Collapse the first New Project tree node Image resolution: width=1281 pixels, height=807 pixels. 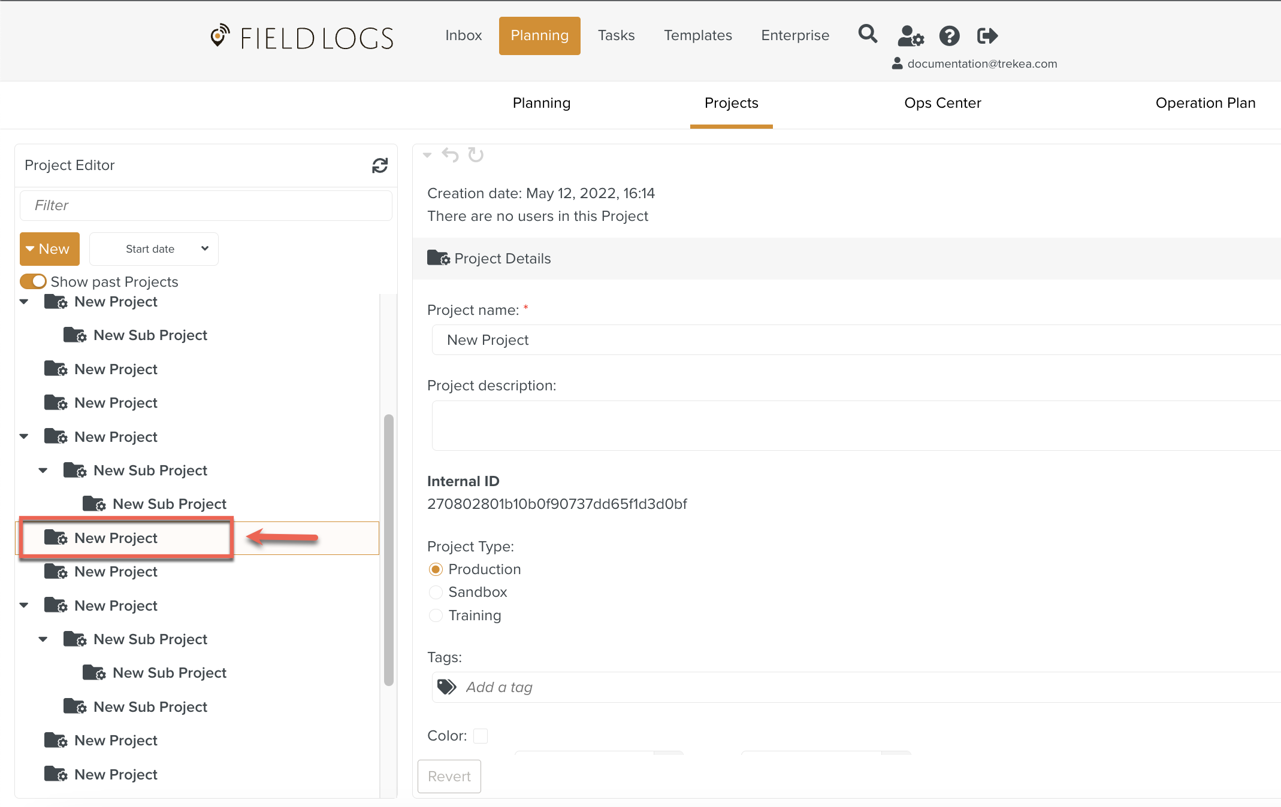tap(24, 302)
